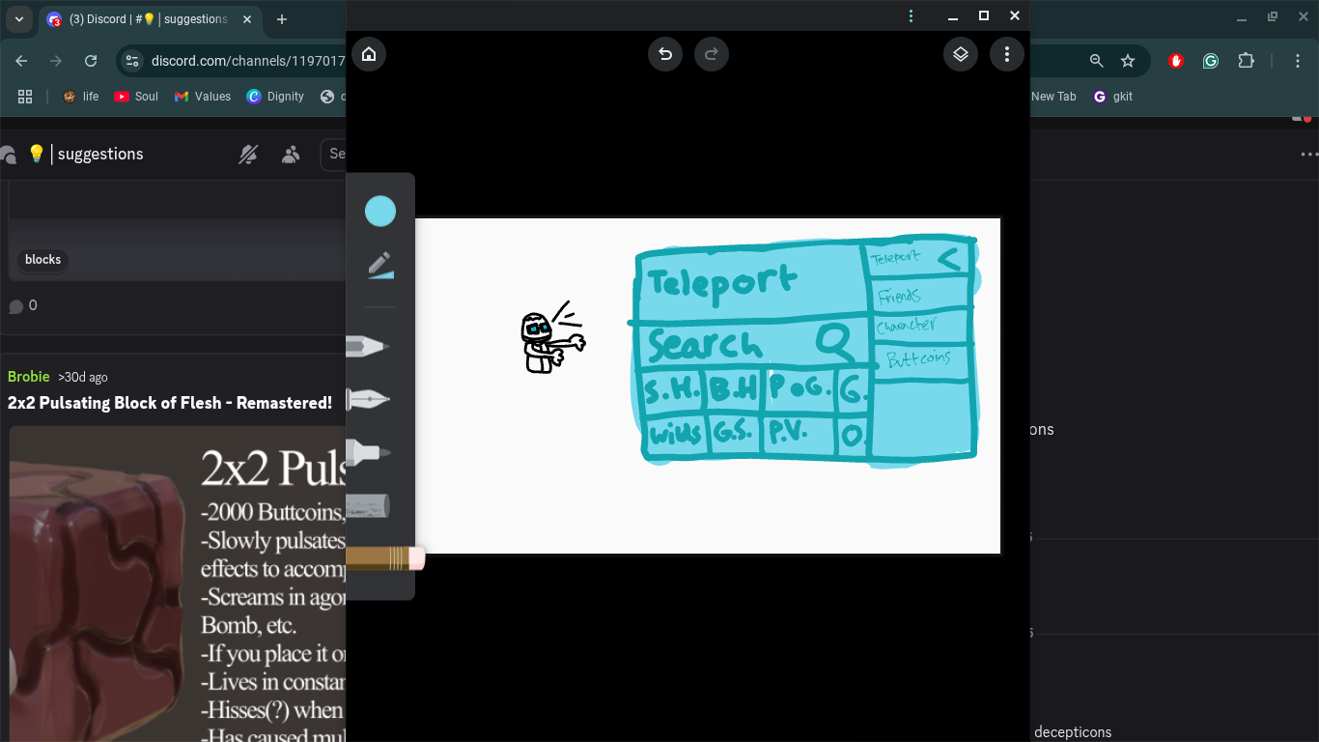Viewport: 1319px width, 742px height.
Task: View site information for discord.com
Action: [x=132, y=61]
